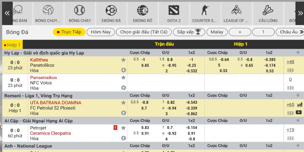This screenshot has height=152, width=304.
Task: Open the pitch view icon for Kallithea match
Action: (x=291, y=70)
